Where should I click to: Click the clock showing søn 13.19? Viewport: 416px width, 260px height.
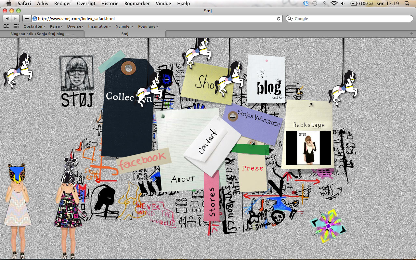(388, 4)
